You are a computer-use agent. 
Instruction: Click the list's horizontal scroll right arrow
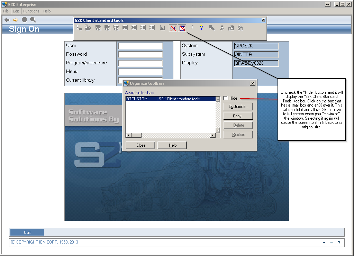point(213,136)
